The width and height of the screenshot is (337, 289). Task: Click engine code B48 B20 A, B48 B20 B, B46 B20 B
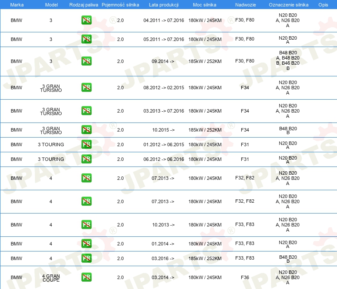point(288,60)
